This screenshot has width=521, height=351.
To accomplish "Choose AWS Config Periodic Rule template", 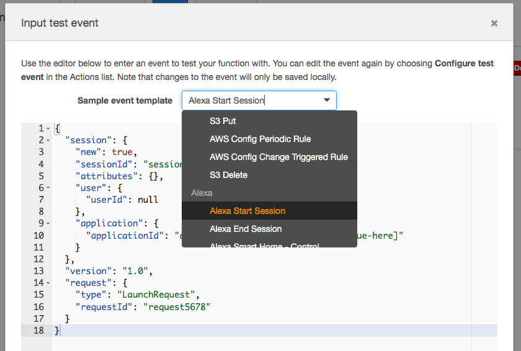I will (x=260, y=139).
